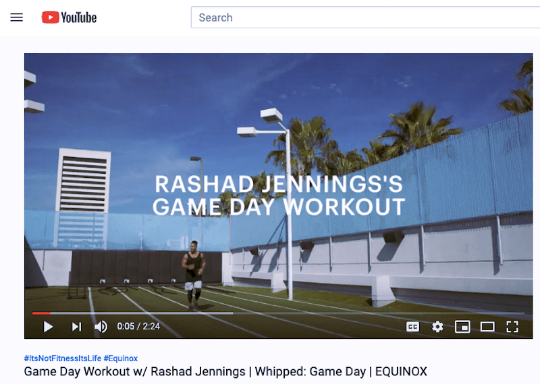Seek along the video progress bar
This screenshot has width=540, height=384.
pos(278,313)
